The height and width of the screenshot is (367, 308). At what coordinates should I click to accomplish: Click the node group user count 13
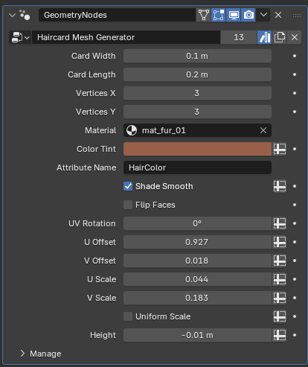(239, 37)
